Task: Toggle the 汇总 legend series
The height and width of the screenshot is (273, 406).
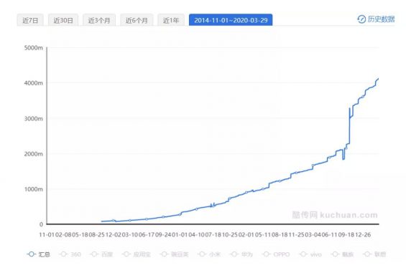Action: (x=38, y=254)
